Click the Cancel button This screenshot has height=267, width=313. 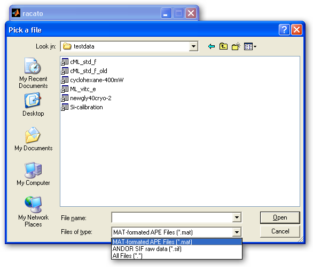tap(280, 231)
